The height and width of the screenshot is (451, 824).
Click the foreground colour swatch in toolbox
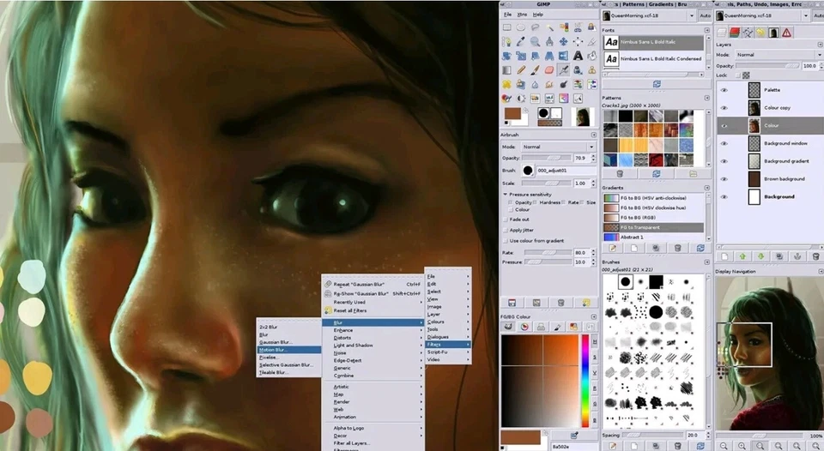point(512,114)
